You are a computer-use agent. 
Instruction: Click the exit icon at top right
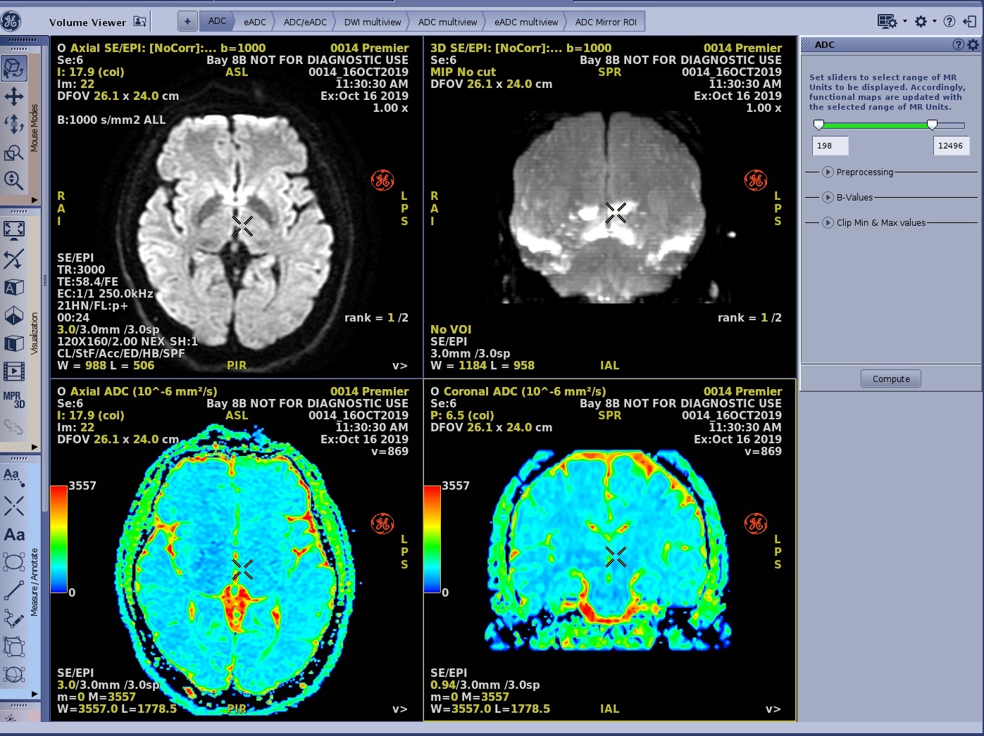(x=970, y=22)
